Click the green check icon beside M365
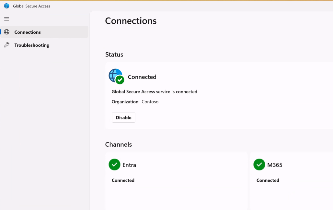The image size is (333, 210). [x=259, y=165]
